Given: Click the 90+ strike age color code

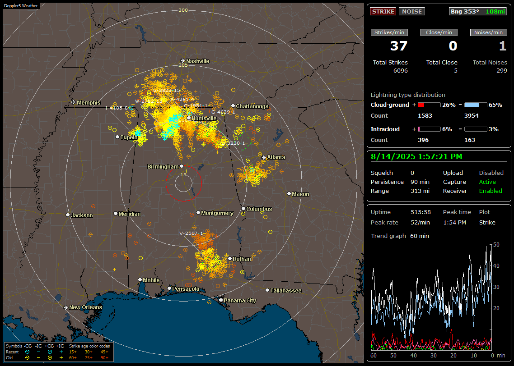Looking at the screenshot, I should (x=104, y=358).
